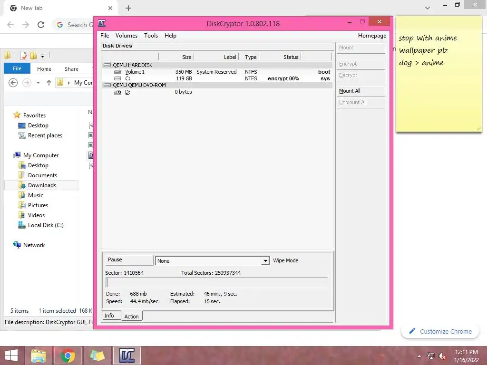Open Explorer quick access toolbar dropdown
Viewport: 487px width, 365px height.
pos(42,56)
